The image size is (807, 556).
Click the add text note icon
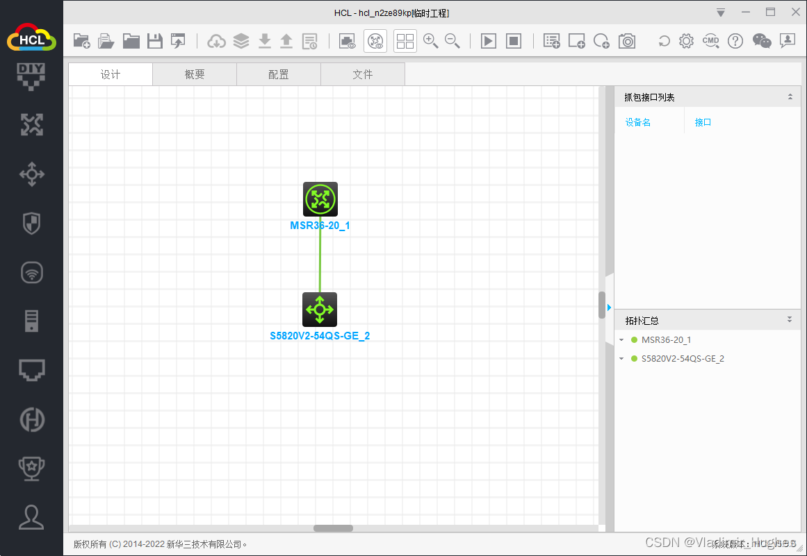click(x=551, y=40)
